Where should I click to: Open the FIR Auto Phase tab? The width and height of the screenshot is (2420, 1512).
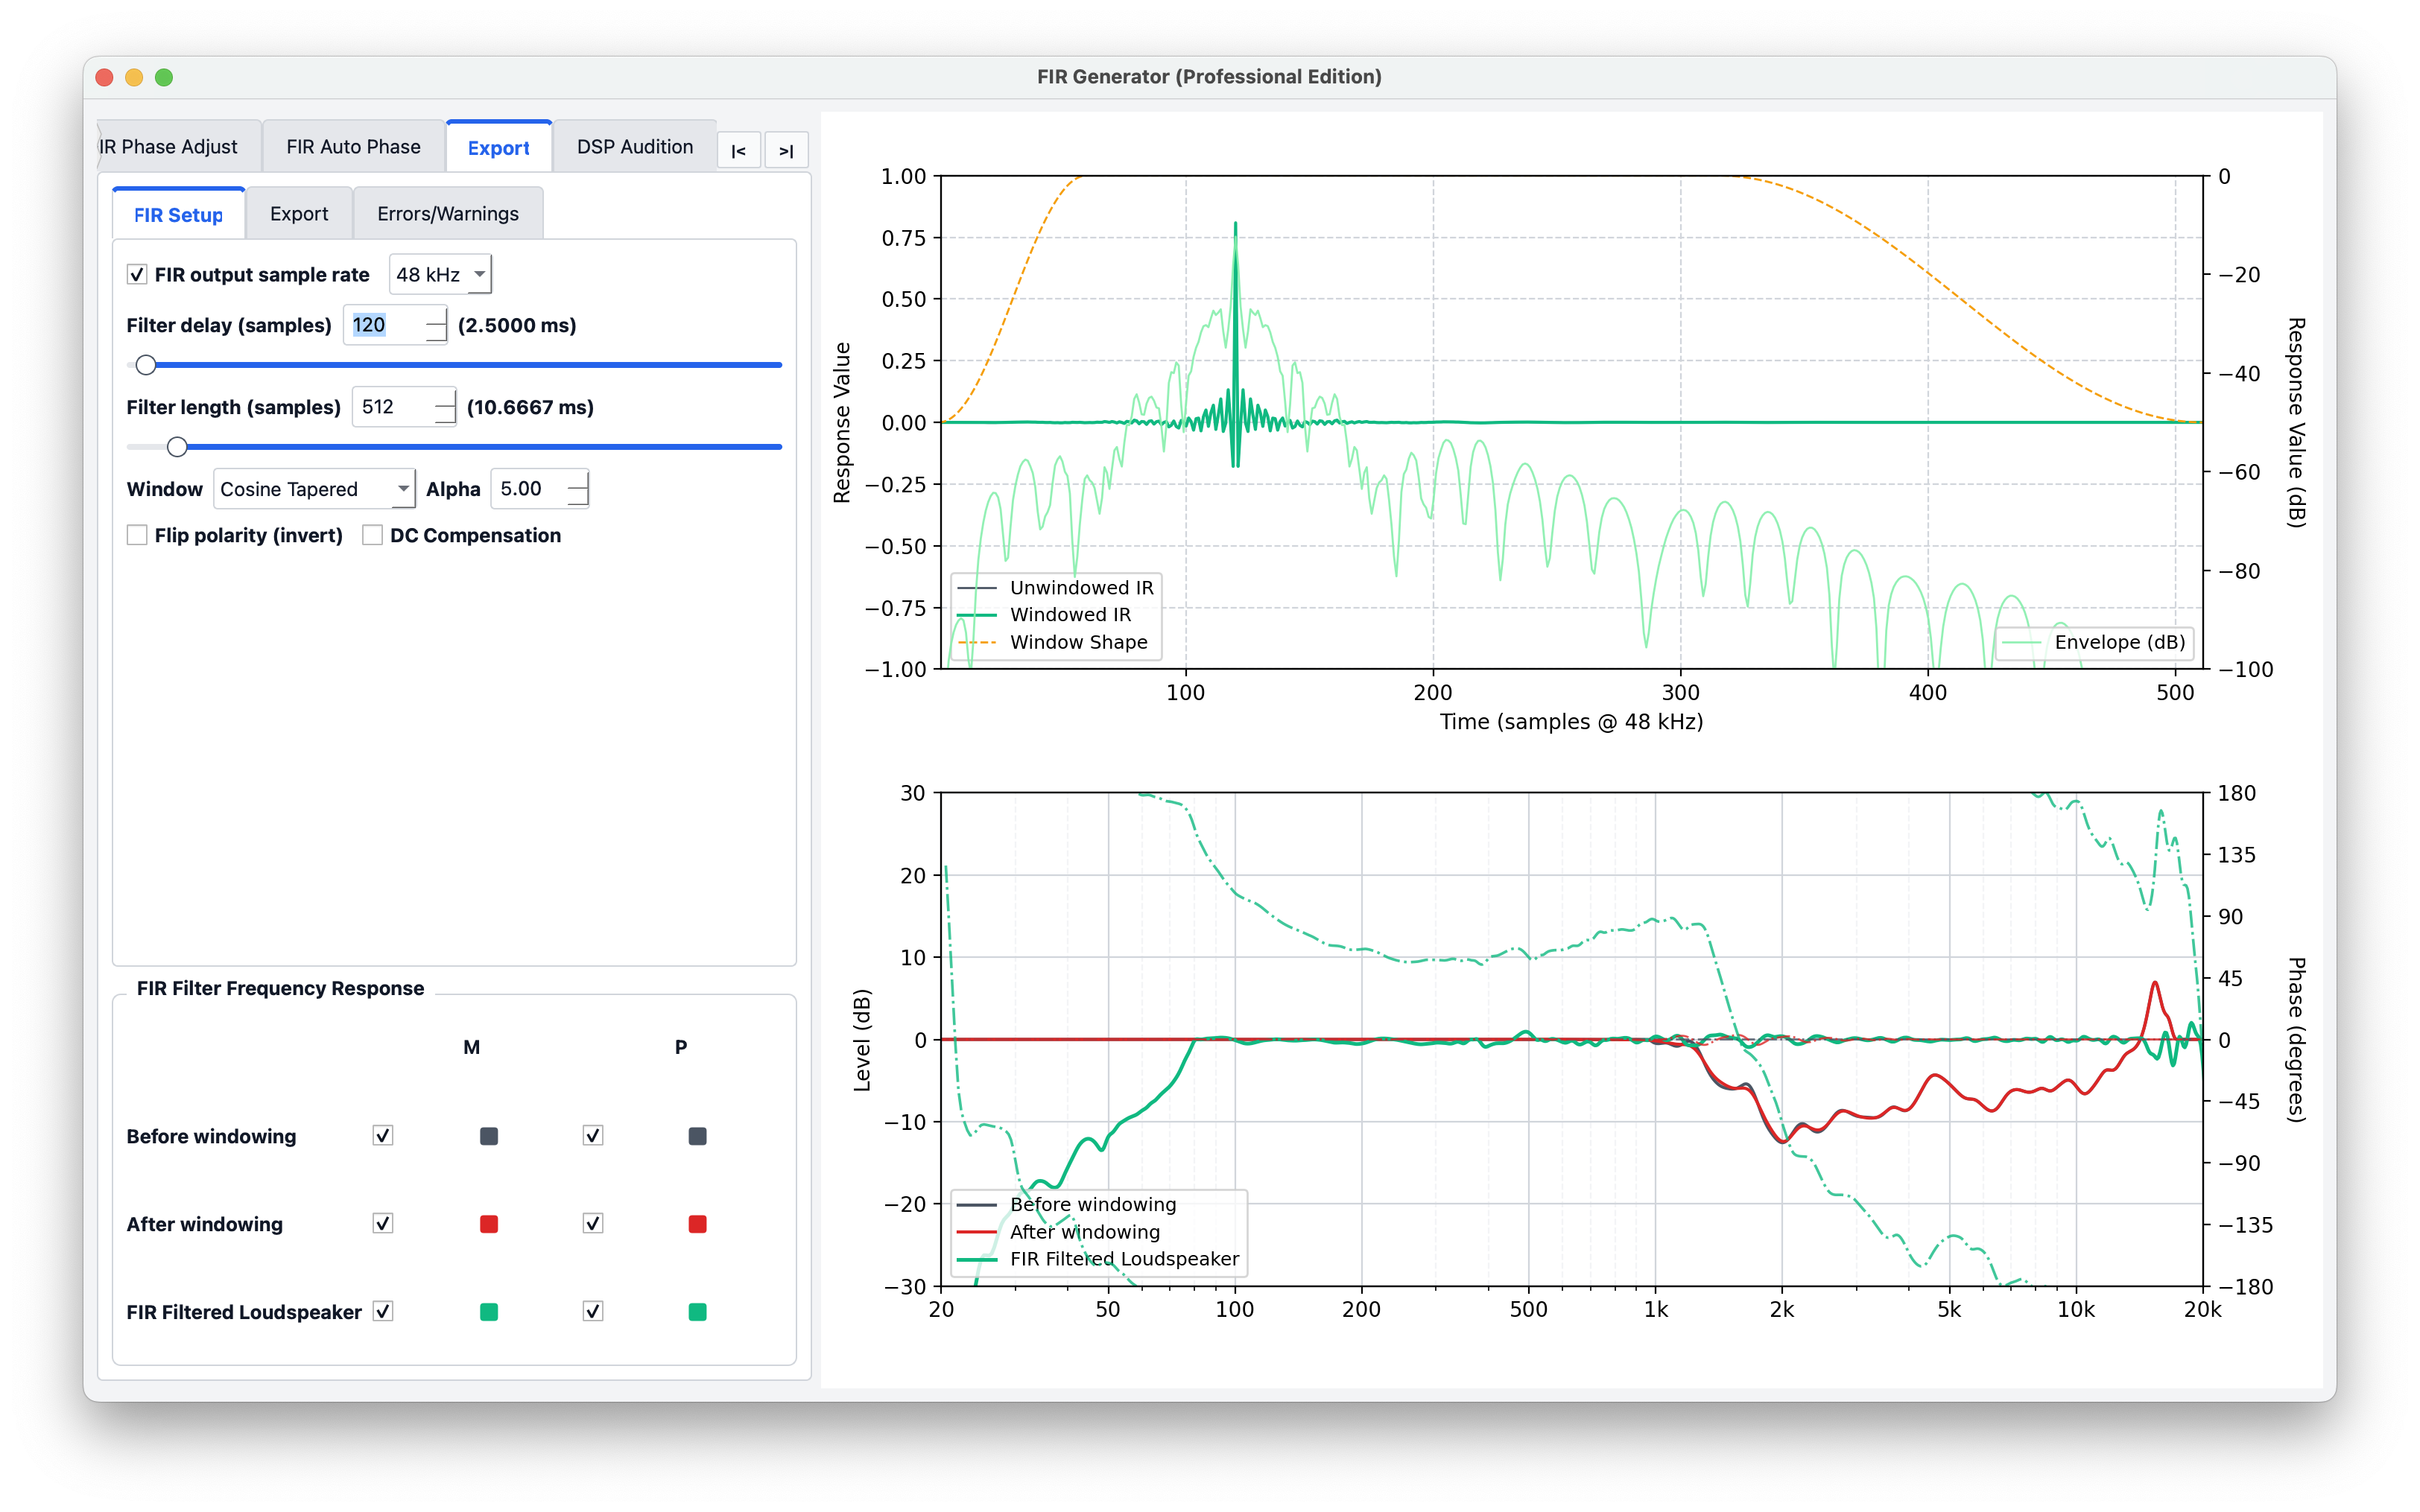click(x=353, y=147)
